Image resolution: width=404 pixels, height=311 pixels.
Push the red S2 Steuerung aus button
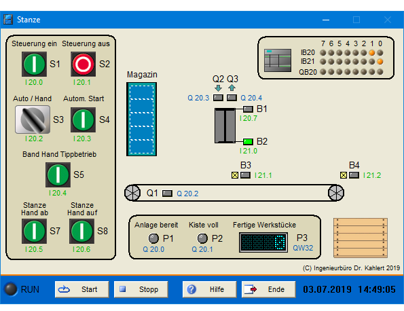coord(84,64)
